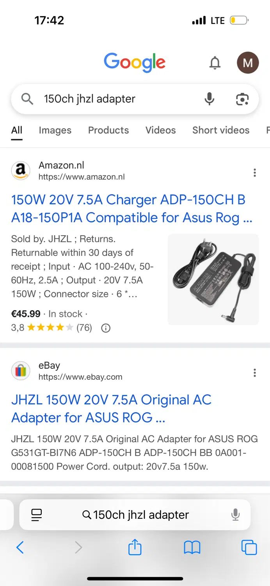Open the M account profile avatar
This screenshot has width=270, height=586.
[x=248, y=63]
